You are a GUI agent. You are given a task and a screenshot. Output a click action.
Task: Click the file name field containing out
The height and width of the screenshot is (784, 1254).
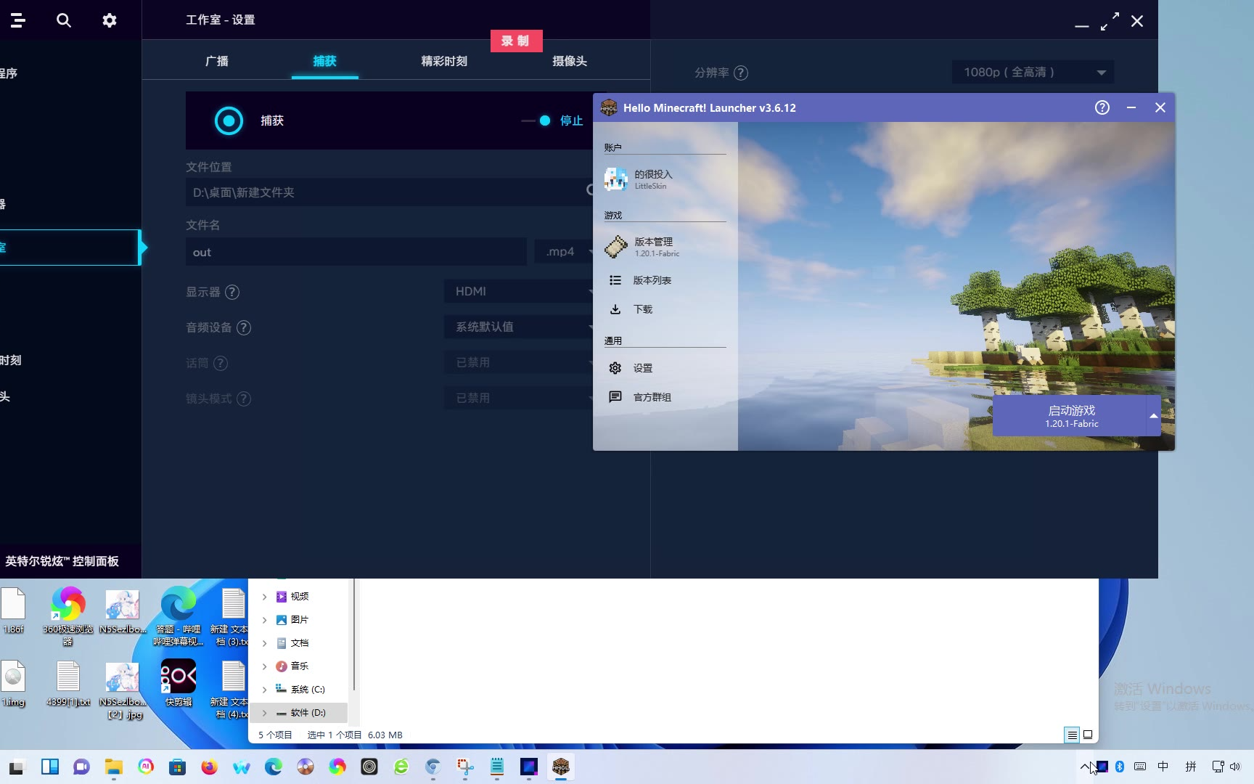[x=356, y=252]
